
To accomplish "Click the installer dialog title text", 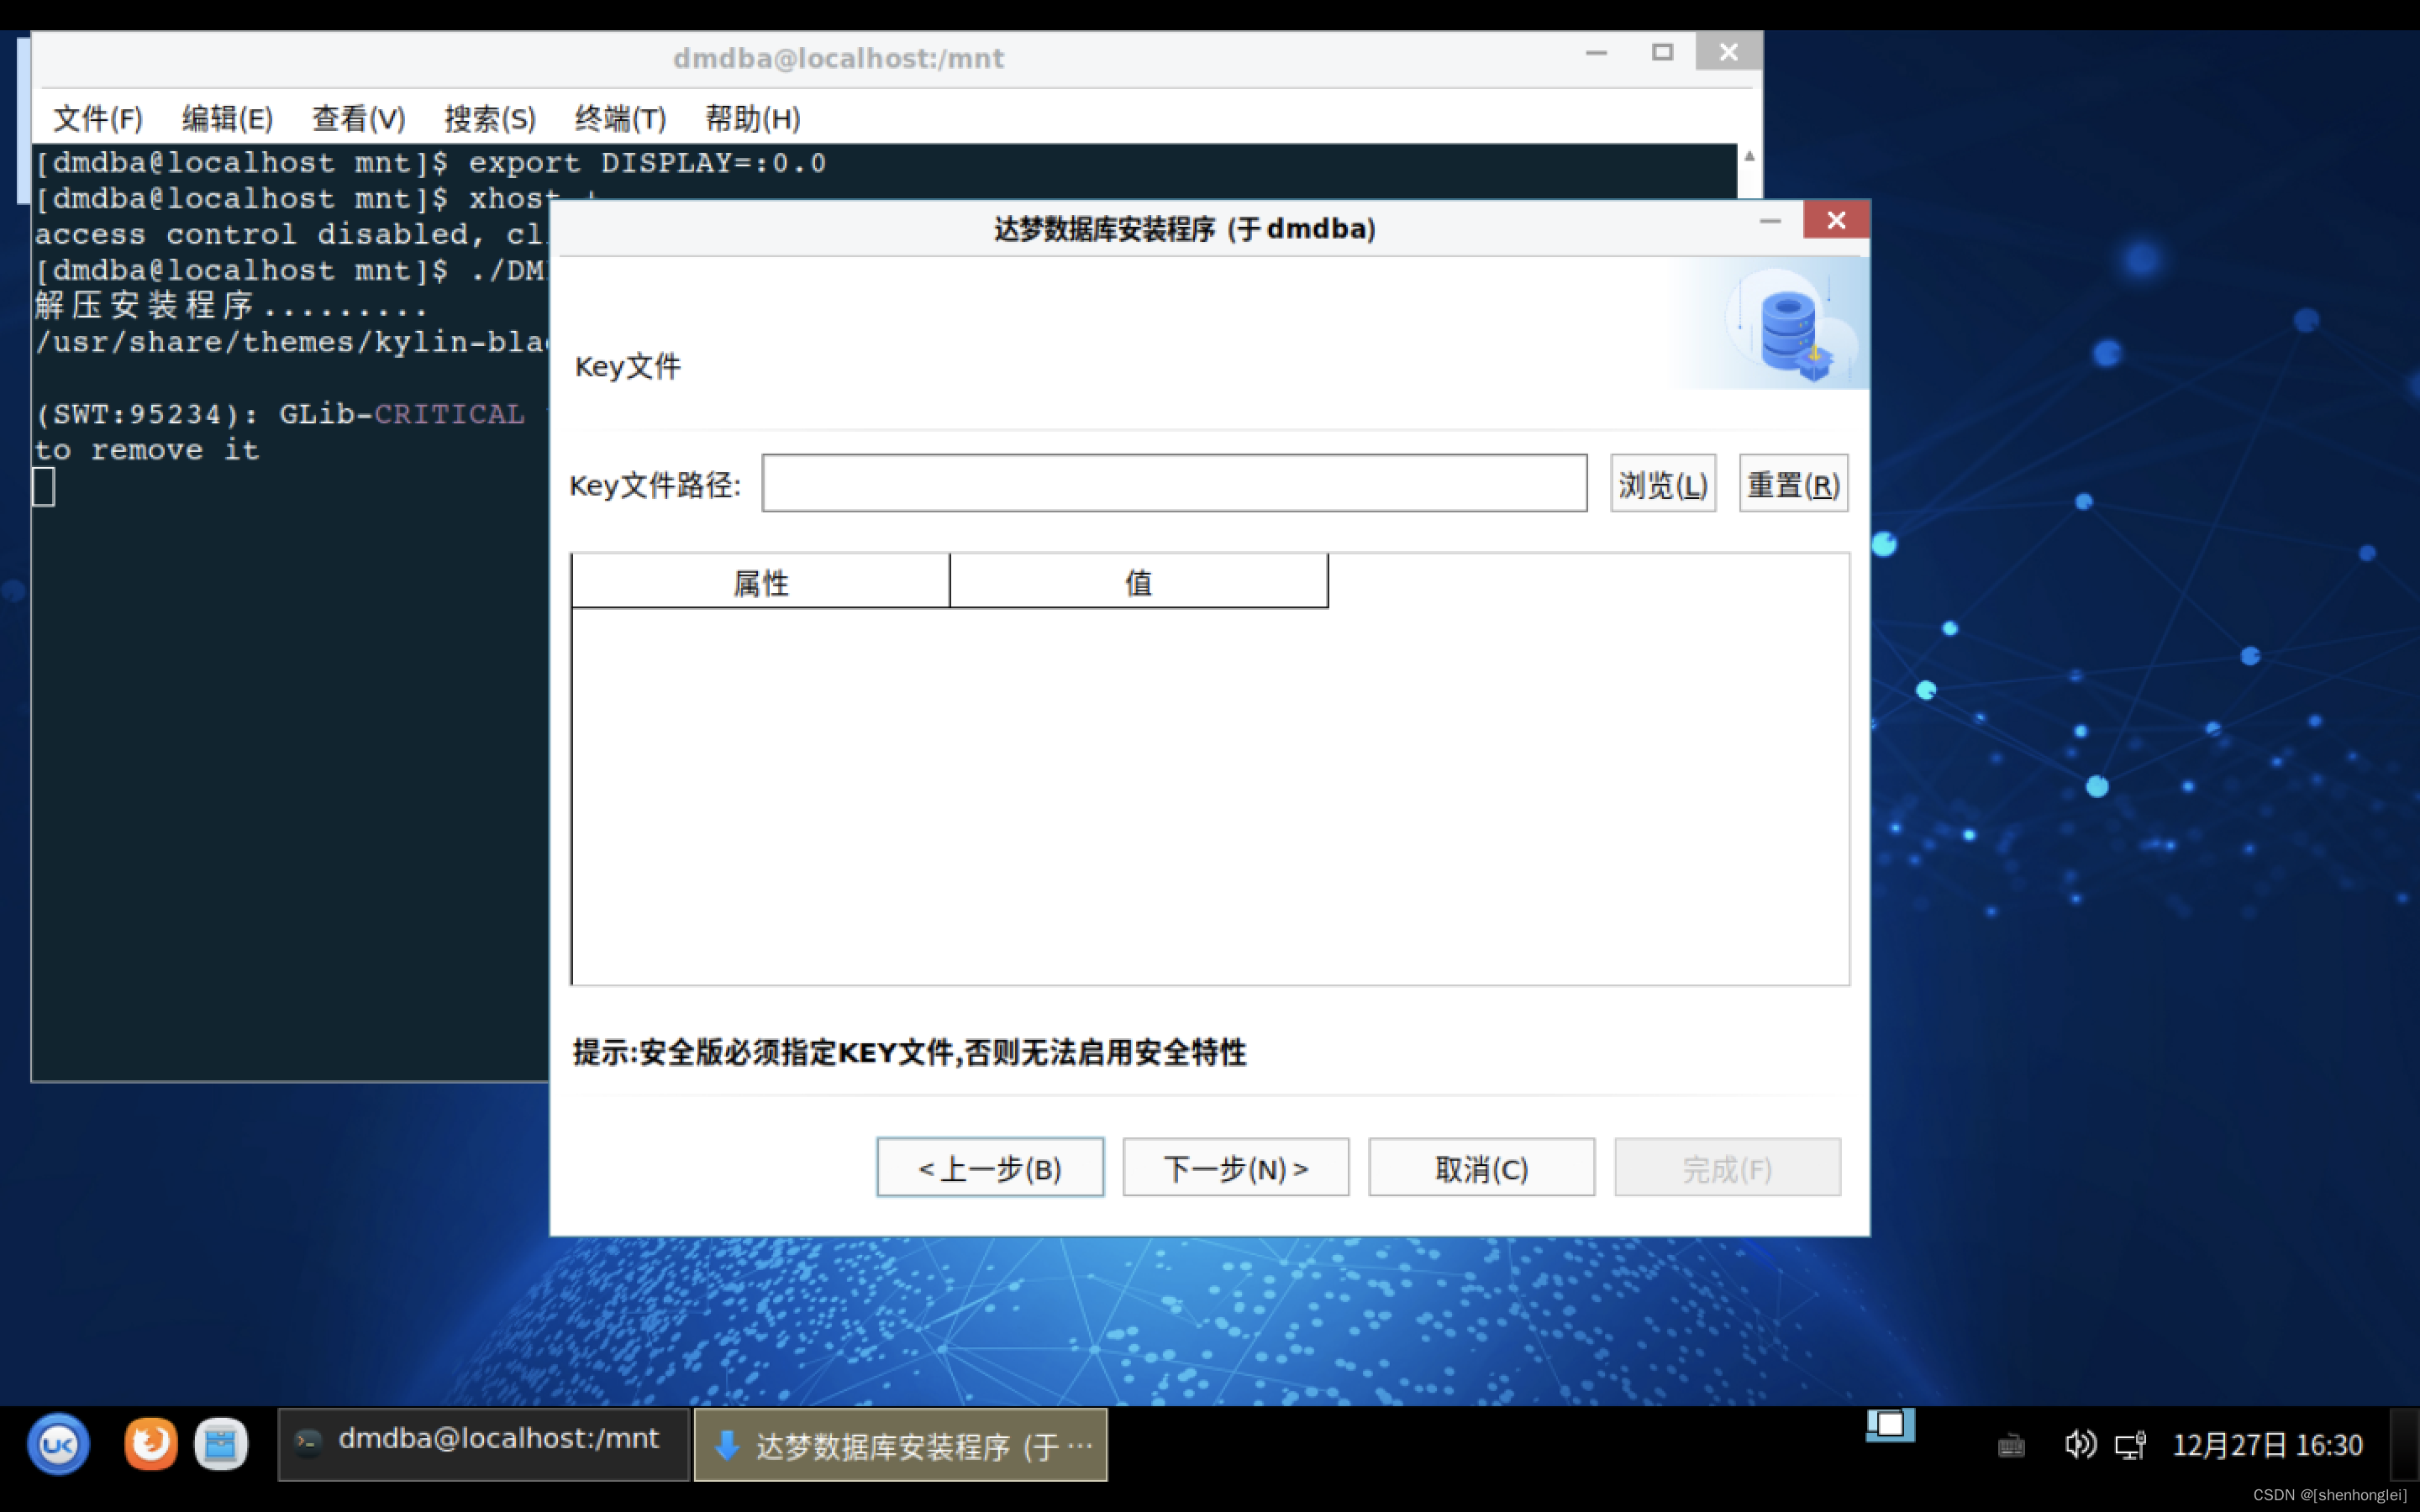I will click(x=1184, y=229).
